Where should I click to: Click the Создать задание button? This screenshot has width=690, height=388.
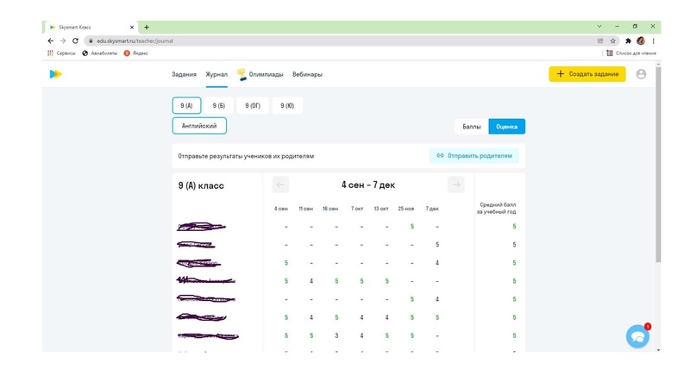coord(587,74)
